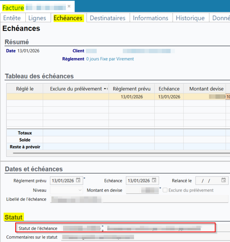This screenshot has width=230, height=242.
Task: Select the Destinataires tab
Action: pos(108,18)
